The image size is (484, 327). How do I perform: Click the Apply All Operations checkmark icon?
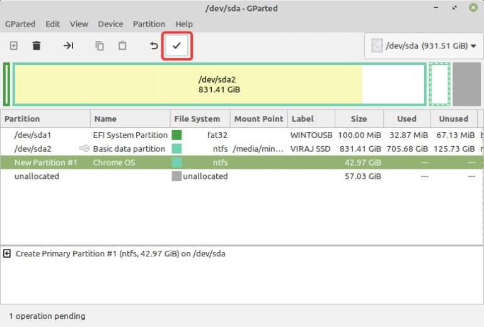177,46
